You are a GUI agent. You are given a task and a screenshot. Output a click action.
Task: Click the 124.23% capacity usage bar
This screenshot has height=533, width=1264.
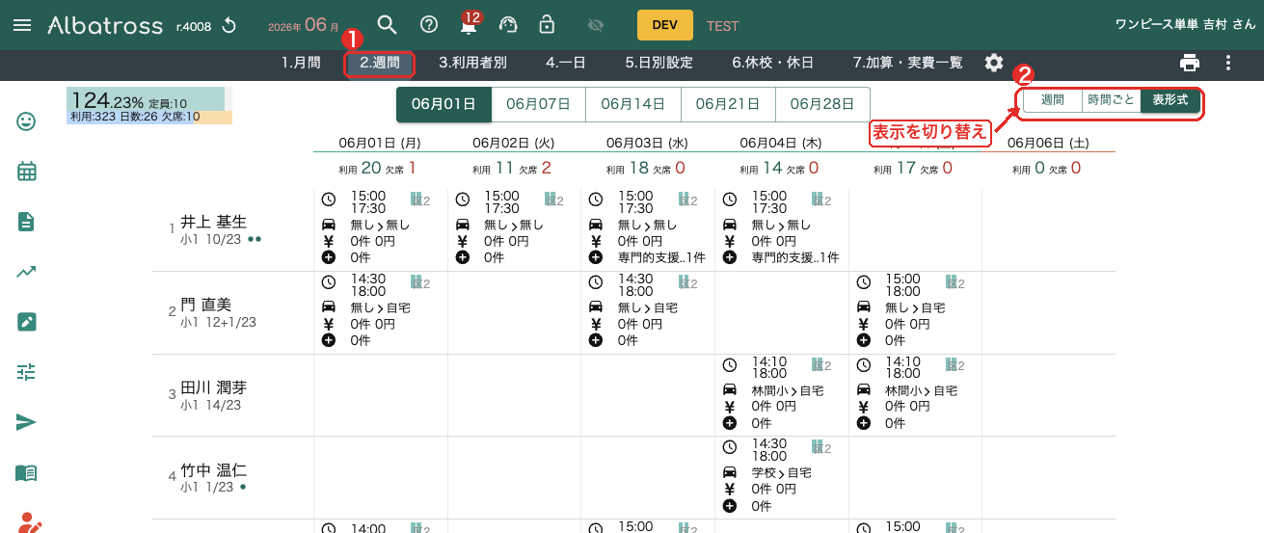click(149, 106)
